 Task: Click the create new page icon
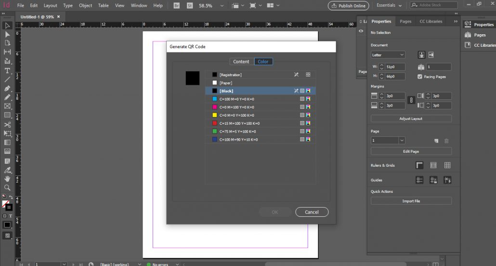click(x=436, y=141)
